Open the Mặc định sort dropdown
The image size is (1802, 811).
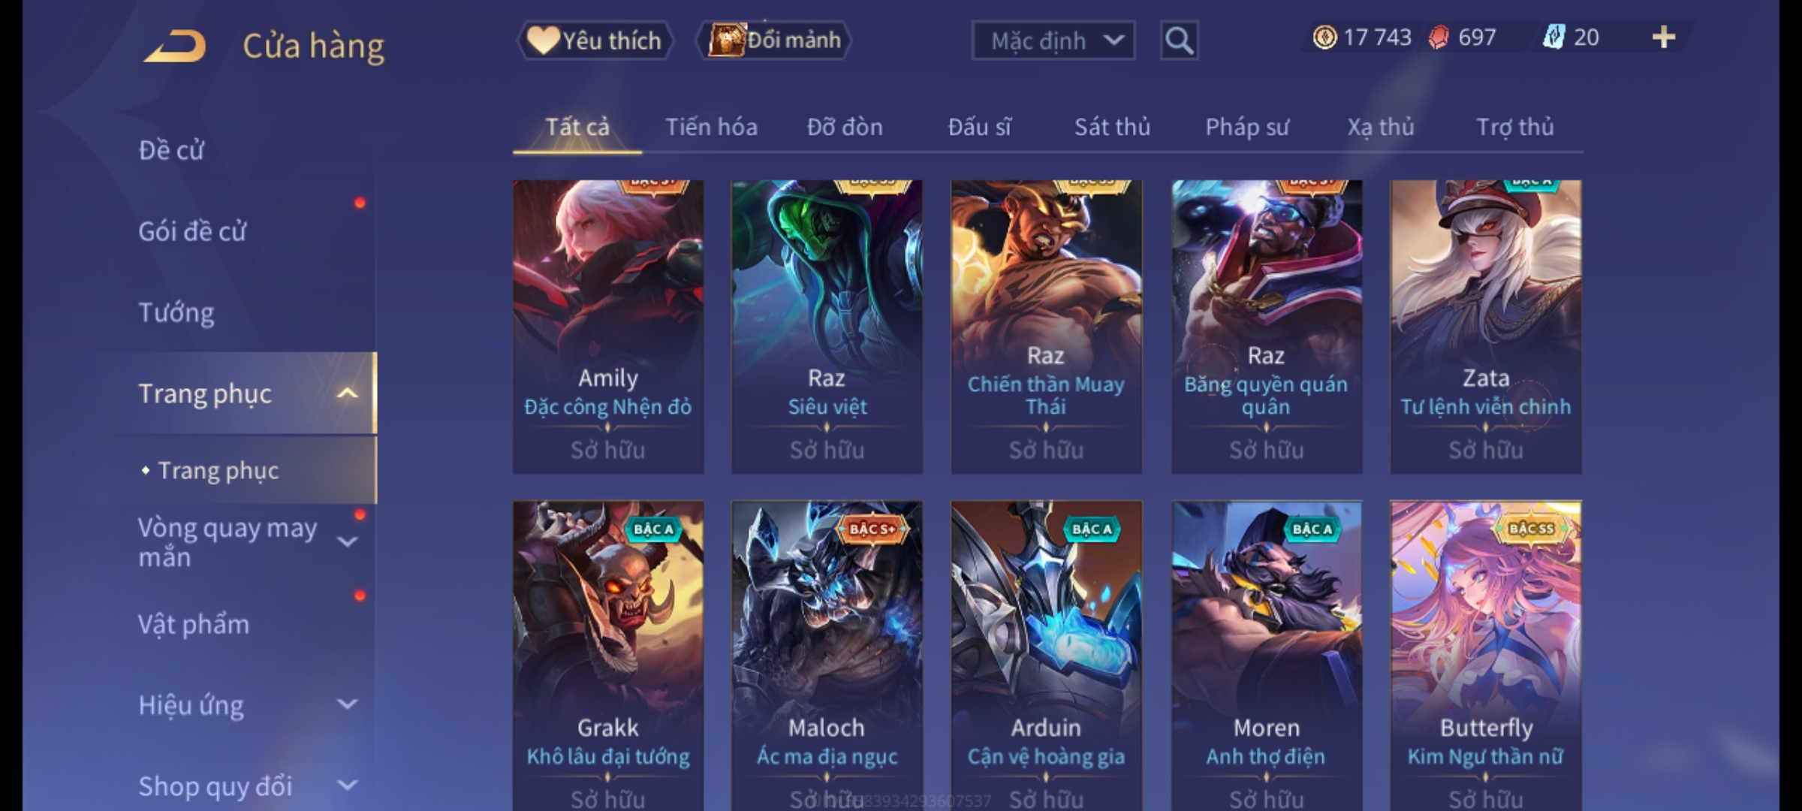click(x=1053, y=41)
